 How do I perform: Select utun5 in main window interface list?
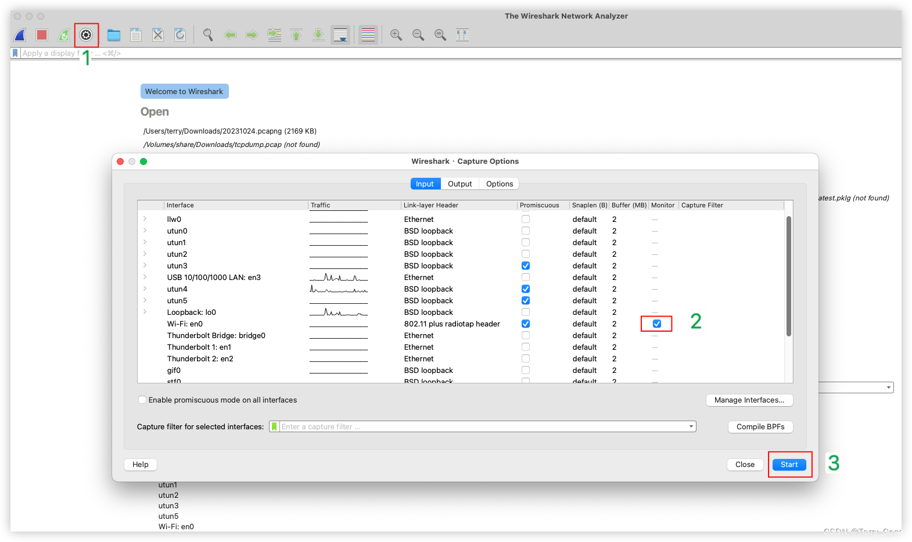coord(168,516)
